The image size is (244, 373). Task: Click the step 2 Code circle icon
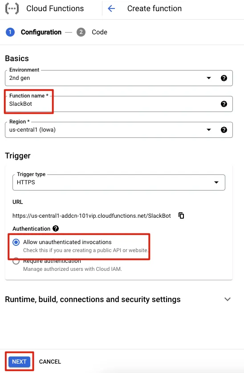81,32
